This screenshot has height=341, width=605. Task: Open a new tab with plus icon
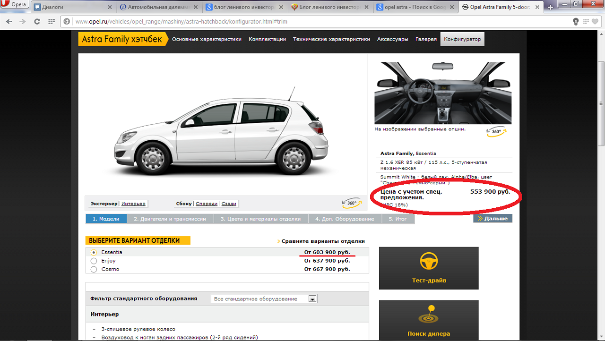[x=551, y=7]
